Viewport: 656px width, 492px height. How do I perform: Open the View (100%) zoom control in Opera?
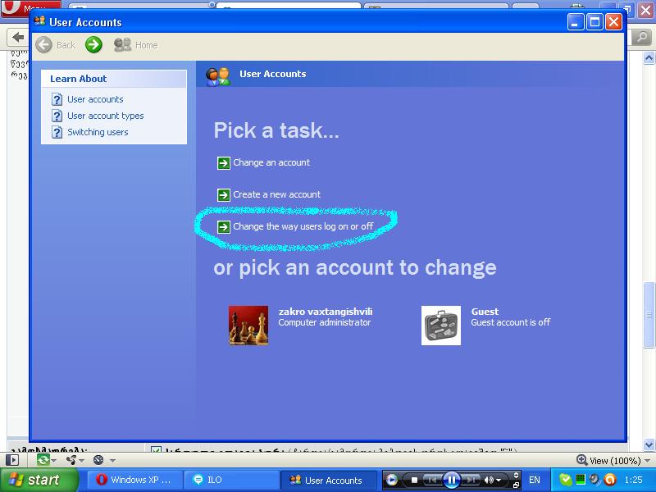613,461
